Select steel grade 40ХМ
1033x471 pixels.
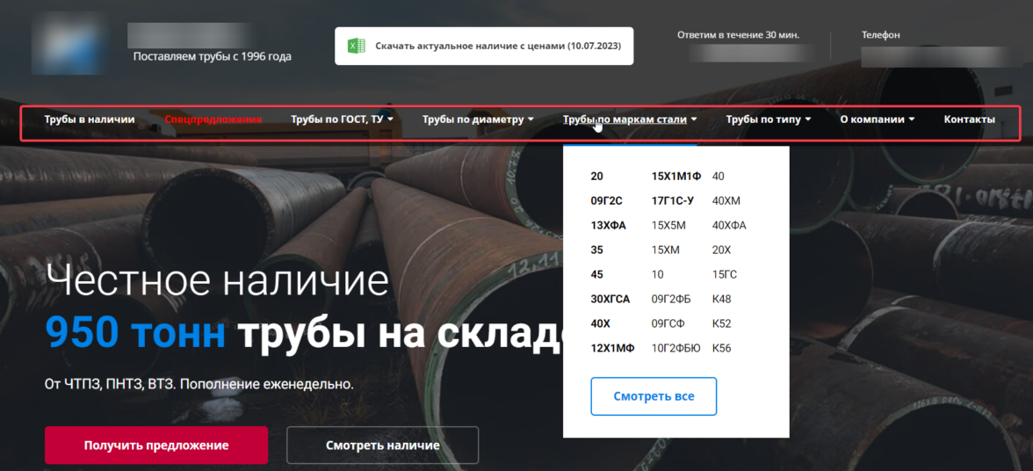[726, 201]
